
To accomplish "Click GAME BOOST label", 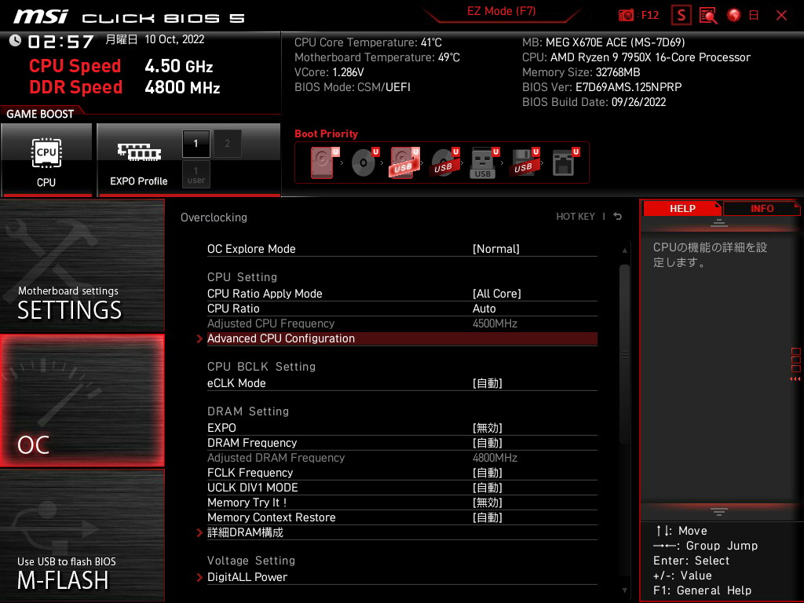I will (40, 114).
